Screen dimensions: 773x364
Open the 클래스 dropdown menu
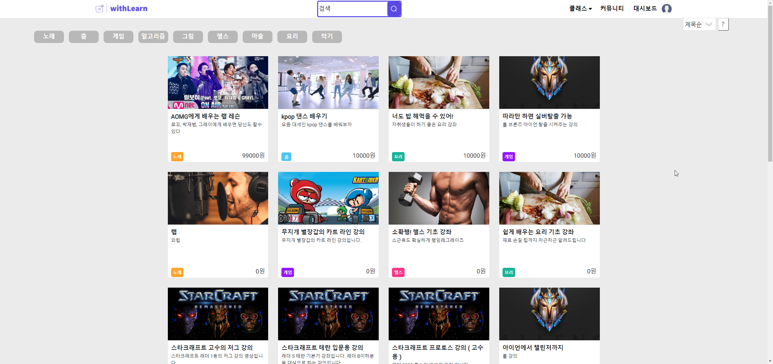(x=580, y=9)
